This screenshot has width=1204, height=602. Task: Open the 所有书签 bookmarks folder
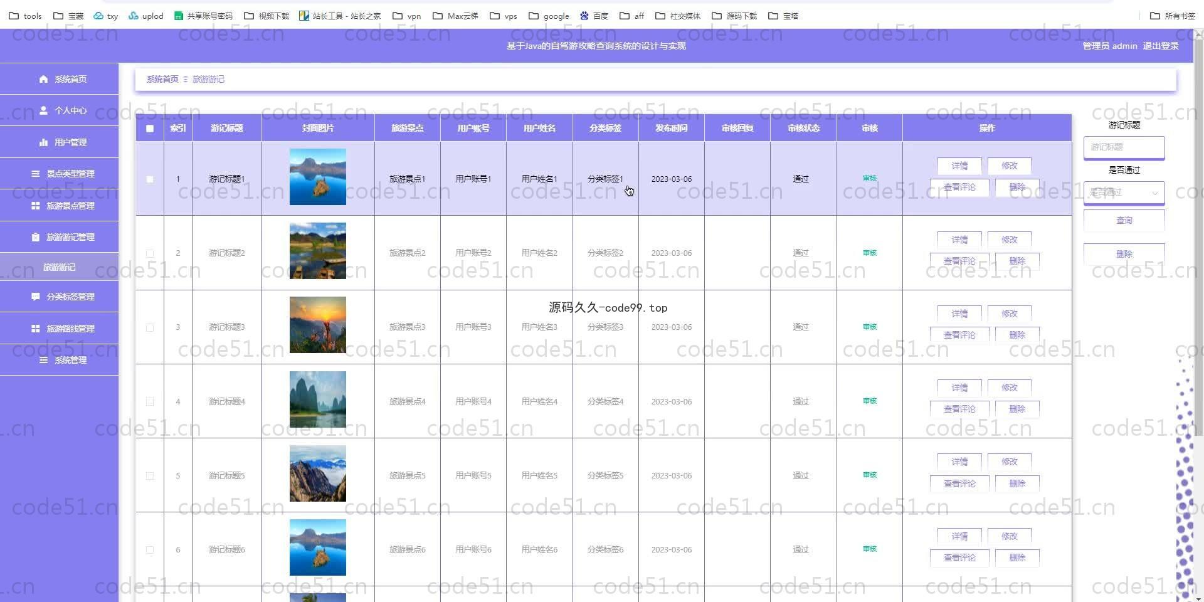pos(1173,16)
